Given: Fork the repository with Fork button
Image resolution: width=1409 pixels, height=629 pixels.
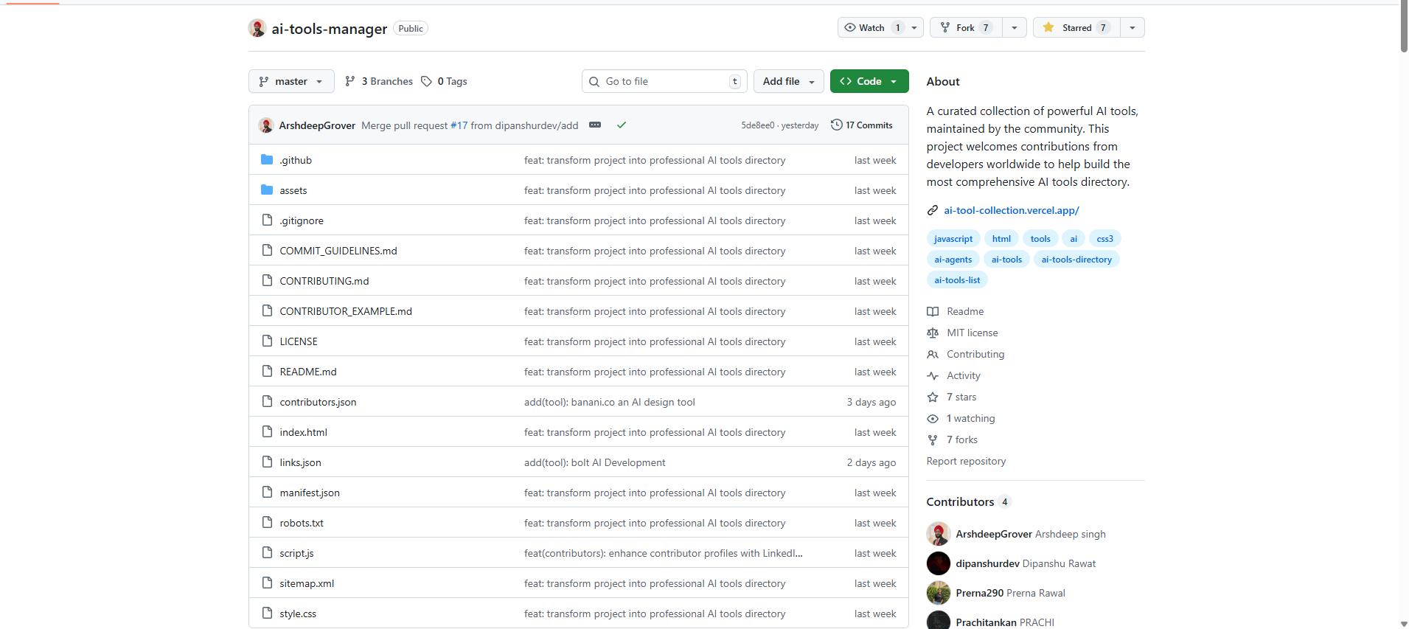Looking at the screenshot, I should [x=966, y=27].
